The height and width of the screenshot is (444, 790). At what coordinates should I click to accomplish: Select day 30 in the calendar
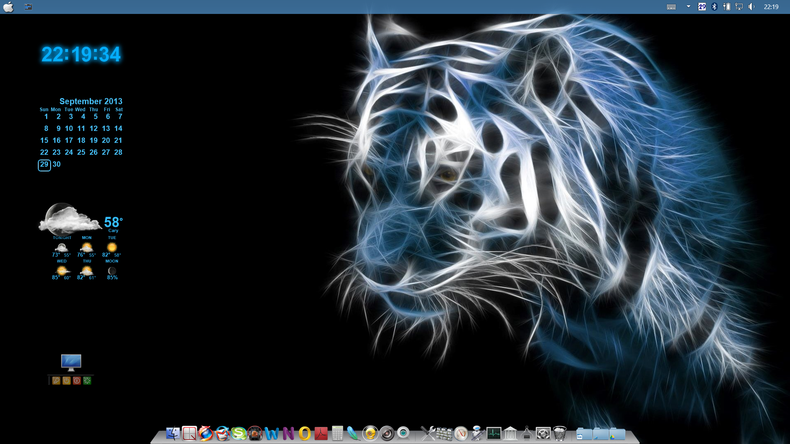click(x=56, y=164)
